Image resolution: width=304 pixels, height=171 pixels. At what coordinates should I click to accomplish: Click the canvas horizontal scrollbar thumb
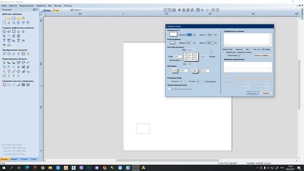click(168, 161)
